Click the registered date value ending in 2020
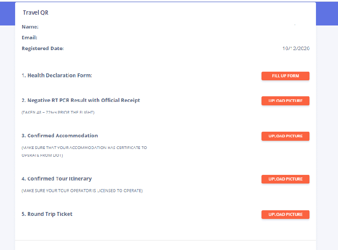The height and width of the screenshot is (250, 338). (296, 48)
